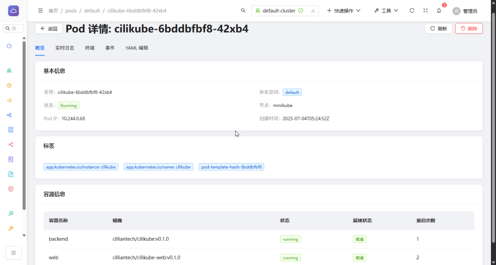The image size is (496, 265).
Task: Expand the 快速操作 dropdown
Action: point(344,10)
